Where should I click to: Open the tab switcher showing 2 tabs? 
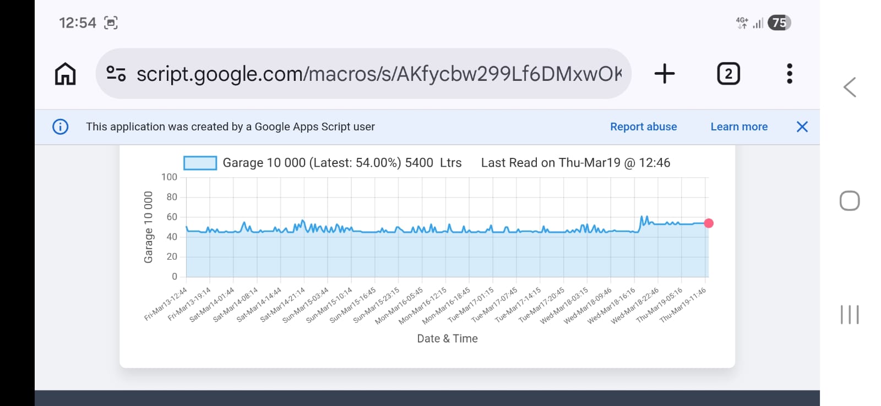(x=728, y=74)
